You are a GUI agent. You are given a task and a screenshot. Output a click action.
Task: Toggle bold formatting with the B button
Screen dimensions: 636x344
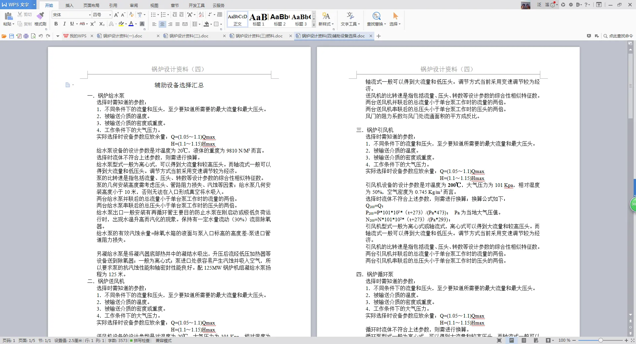tap(56, 24)
